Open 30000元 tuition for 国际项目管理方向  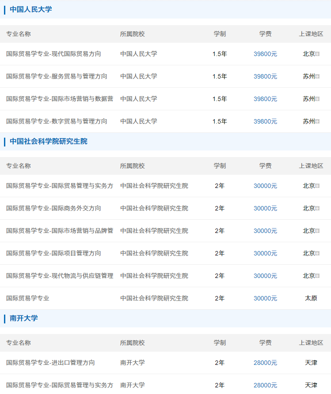[265, 253]
